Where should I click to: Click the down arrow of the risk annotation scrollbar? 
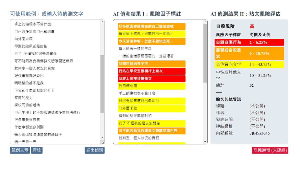[x=205, y=142]
